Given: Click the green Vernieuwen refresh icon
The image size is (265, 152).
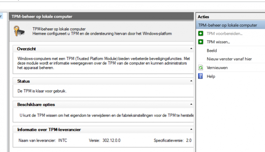Looking at the screenshot, I should (200, 68).
